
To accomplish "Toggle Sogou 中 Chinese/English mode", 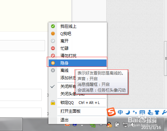I will 120,112.
